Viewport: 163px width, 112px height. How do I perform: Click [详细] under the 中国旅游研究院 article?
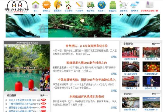(114, 91)
